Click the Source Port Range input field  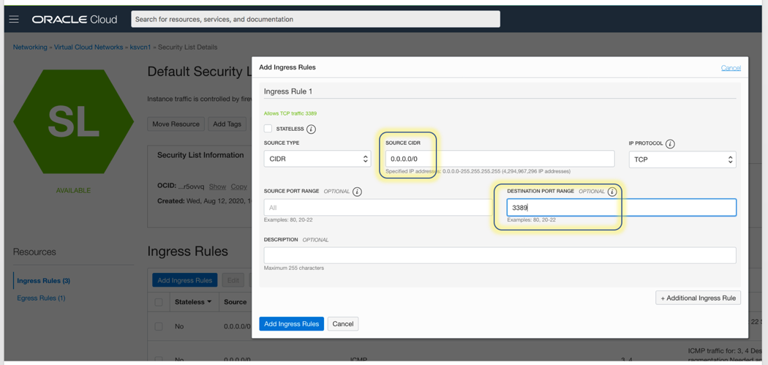(x=377, y=208)
